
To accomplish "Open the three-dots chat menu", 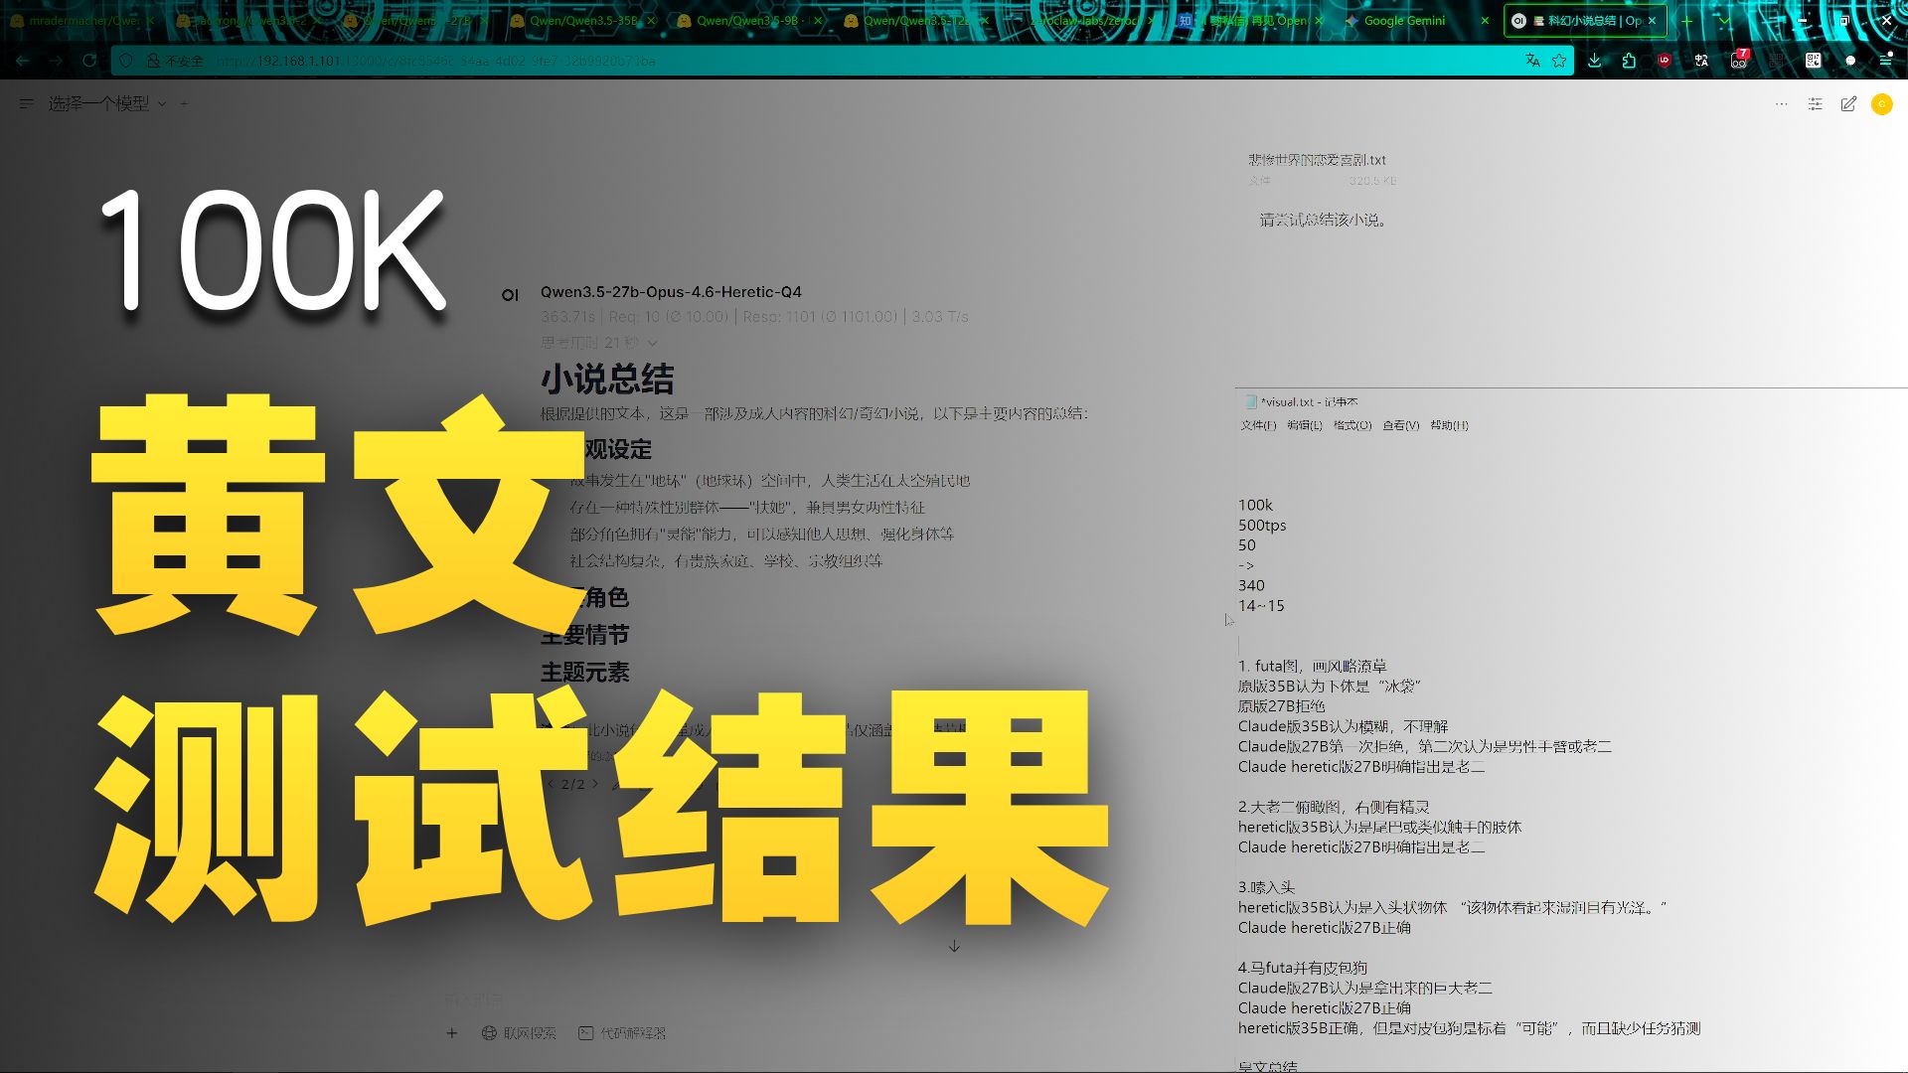I will [x=1781, y=104].
